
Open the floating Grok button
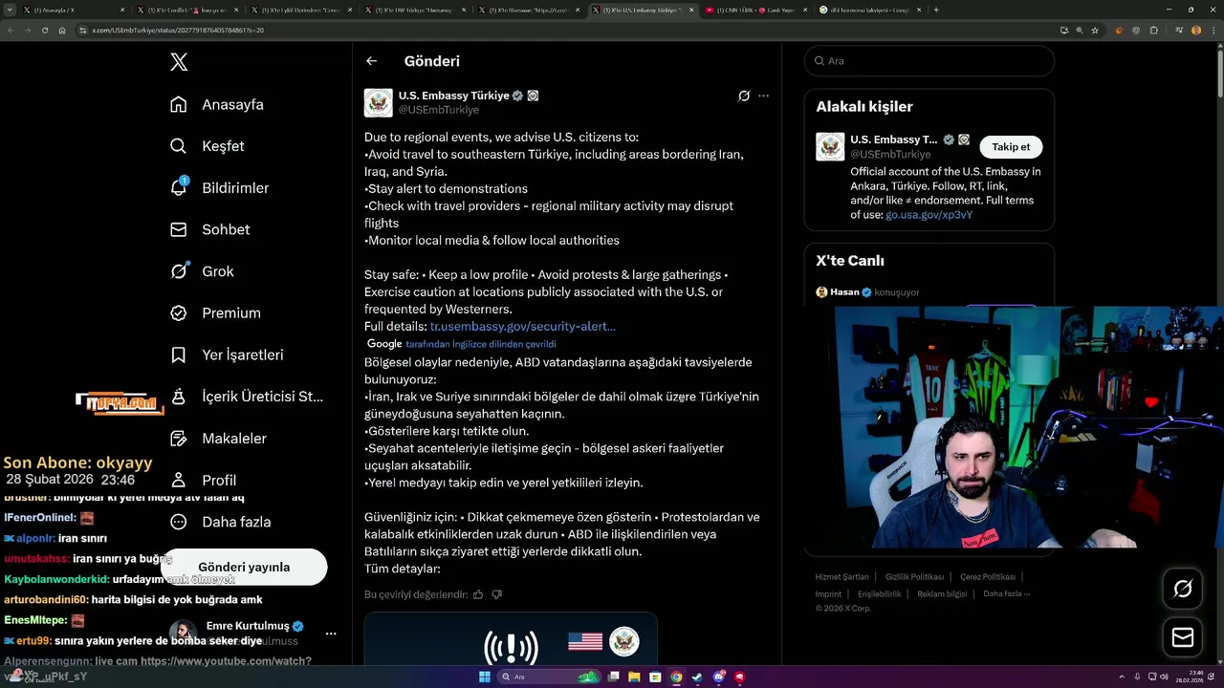pyautogui.click(x=1183, y=589)
